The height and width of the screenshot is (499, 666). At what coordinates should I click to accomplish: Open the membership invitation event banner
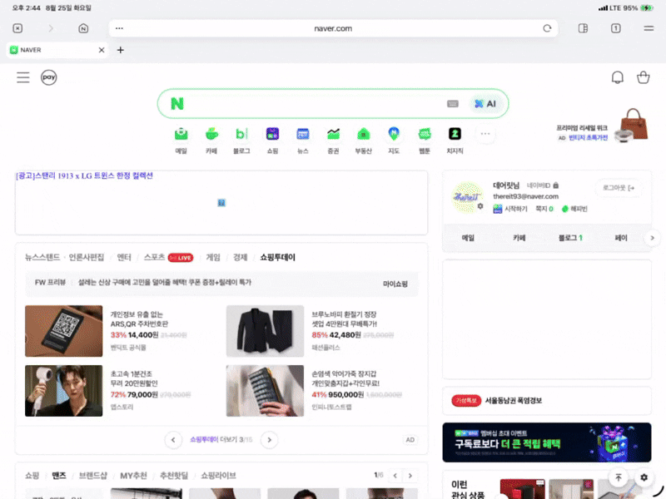tap(547, 442)
